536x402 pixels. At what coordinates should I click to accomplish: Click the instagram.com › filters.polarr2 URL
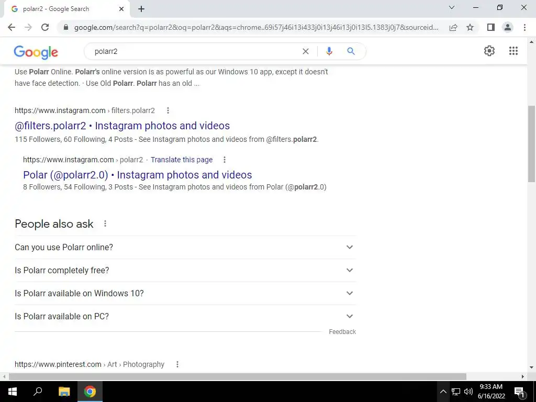coord(85,110)
